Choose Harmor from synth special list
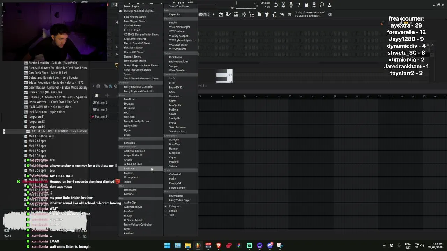Image resolution: width=447 pixels, height=251 pixels. pyautogui.click(x=174, y=149)
